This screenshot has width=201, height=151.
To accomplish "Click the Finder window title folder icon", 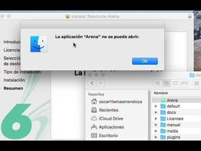I will 192,75.
